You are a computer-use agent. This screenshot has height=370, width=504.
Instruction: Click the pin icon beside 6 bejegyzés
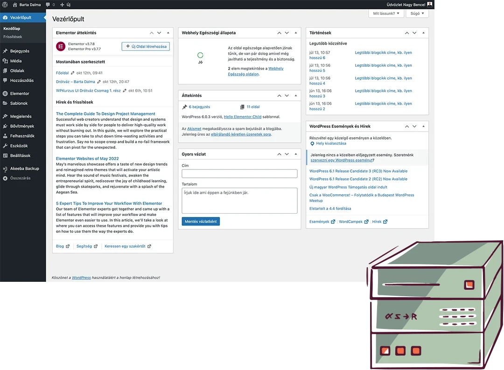click(x=185, y=107)
